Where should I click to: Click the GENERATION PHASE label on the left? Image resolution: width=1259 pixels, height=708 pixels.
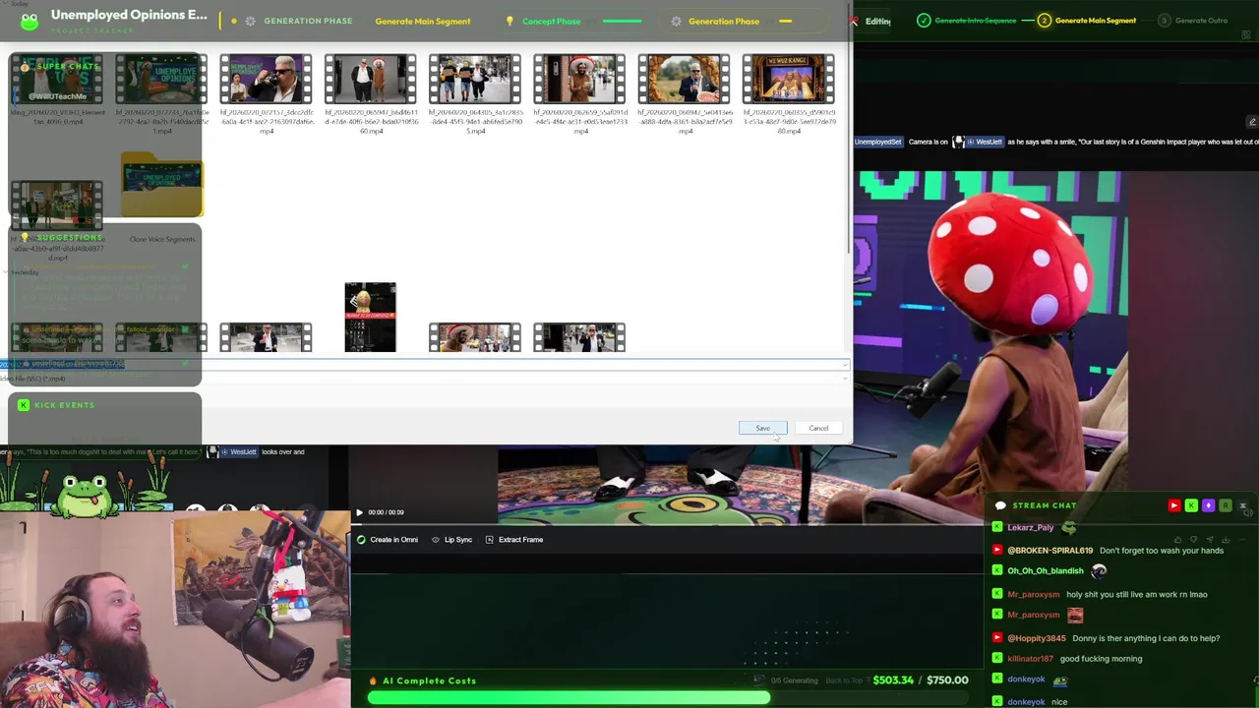(x=308, y=21)
